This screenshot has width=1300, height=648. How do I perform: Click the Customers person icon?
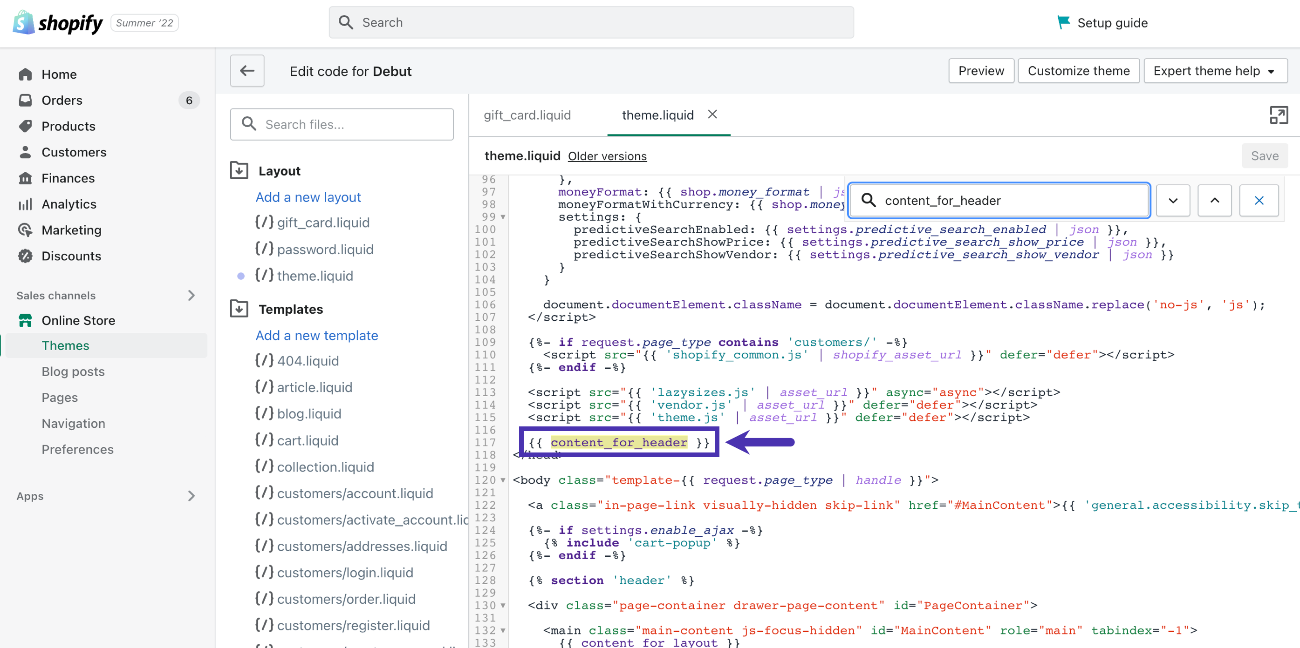coord(25,152)
